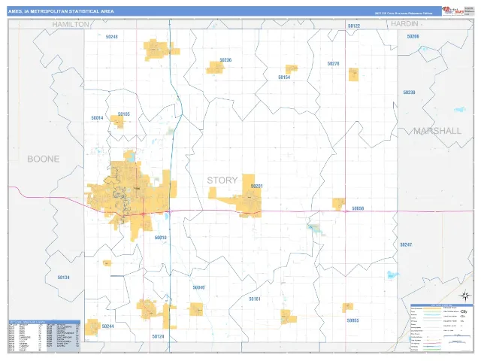The height and width of the screenshot is (361, 481).
Task: Click ZIP code label 50154
Action: click(x=284, y=77)
